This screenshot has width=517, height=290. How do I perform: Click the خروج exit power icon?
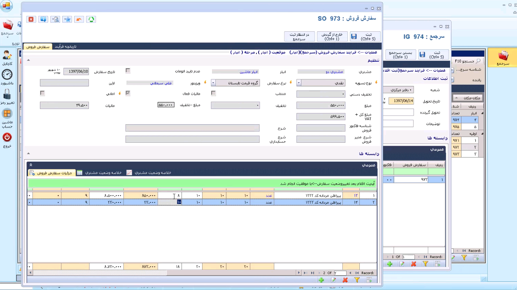click(7, 137)
